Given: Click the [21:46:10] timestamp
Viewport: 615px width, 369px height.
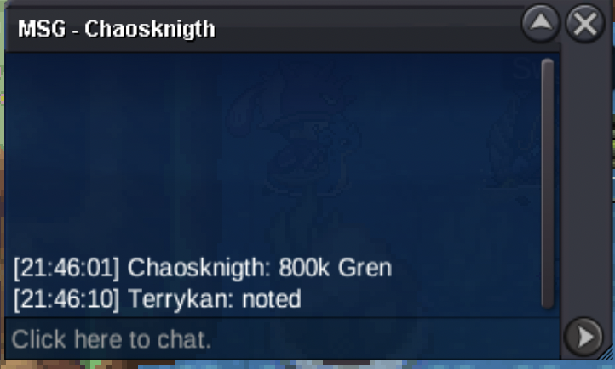Looking at the screenshot, I should [x=66, y=300].
